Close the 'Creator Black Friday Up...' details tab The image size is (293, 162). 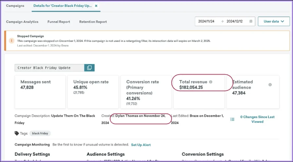pyautogui.click(x=96, y=6)
